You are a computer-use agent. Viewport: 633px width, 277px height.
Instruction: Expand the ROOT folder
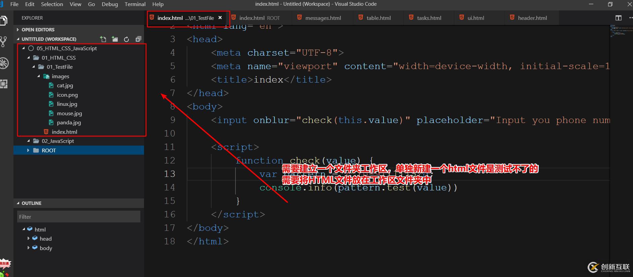pos(28,150)
